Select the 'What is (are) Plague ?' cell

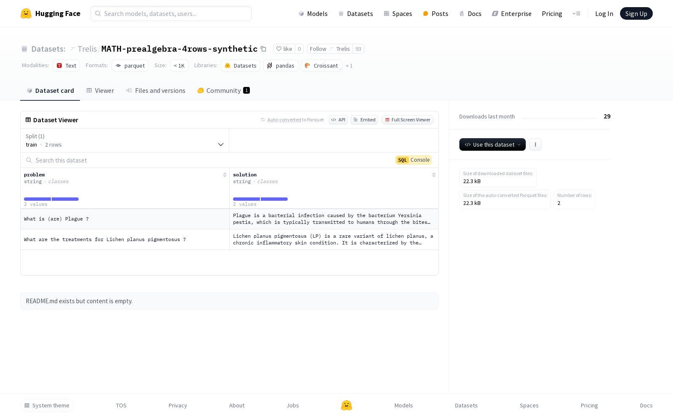point(125,219)
